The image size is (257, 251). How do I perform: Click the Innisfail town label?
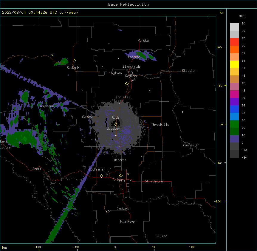[124, 97]
